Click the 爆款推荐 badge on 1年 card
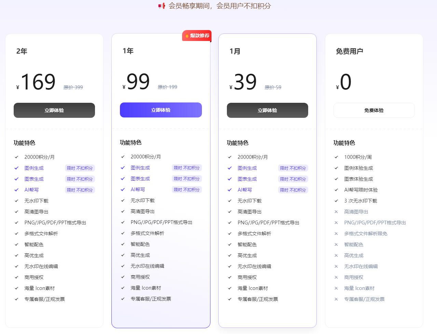The image size is (437, 334). pos(197,36)
